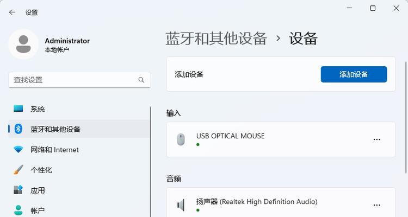
Task: Click the 系统 monitor icon
Action: click(x=18, y=108)
